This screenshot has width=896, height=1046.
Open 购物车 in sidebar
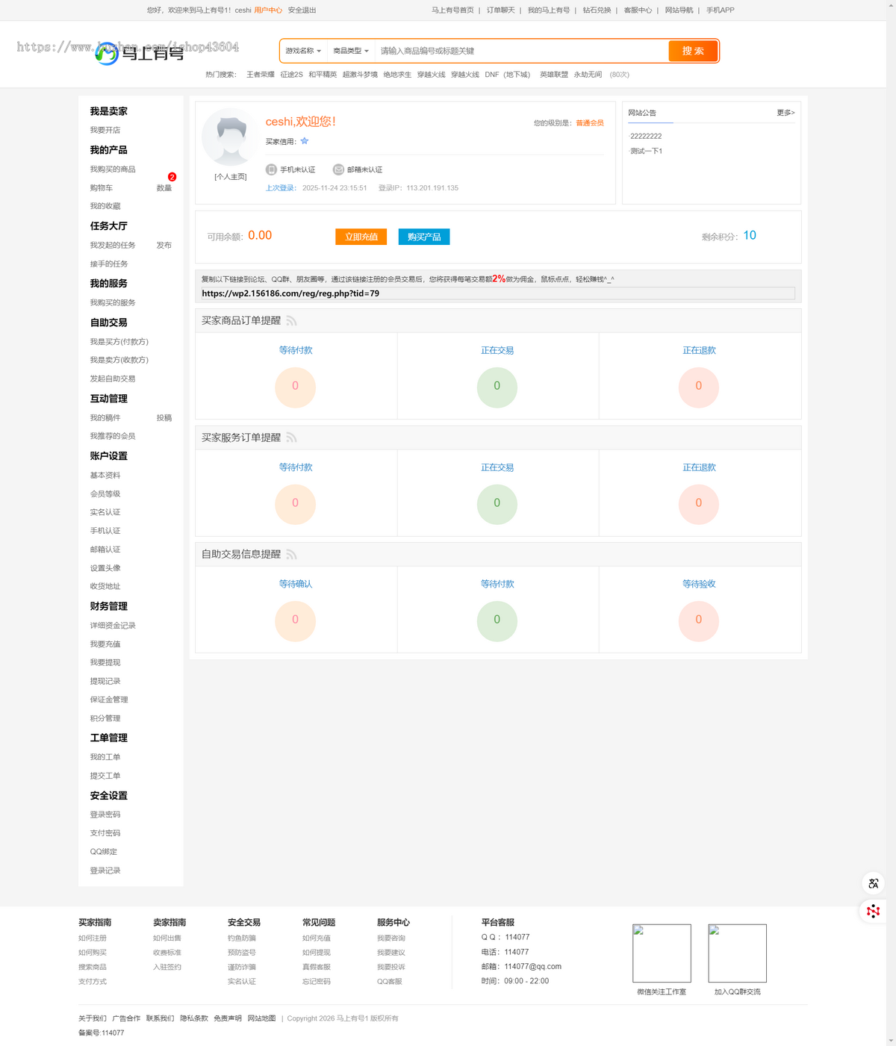pyautogui.click(x=102, y=188)
